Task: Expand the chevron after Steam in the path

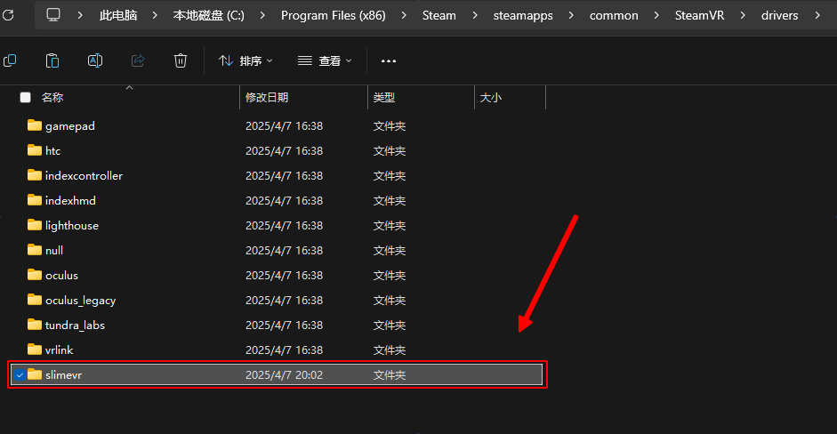Action: point(472,15)
